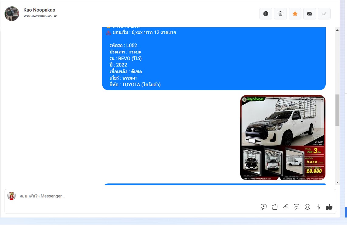Open the speech bubble message template icon

[x=297, y=207]
